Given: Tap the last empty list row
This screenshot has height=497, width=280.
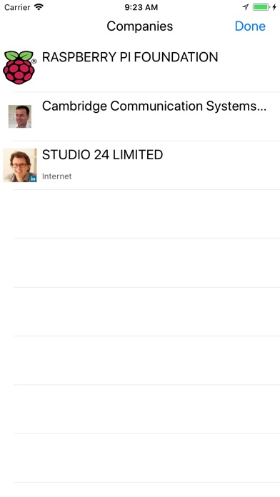Looking at the screenshot, I should 140,458.
